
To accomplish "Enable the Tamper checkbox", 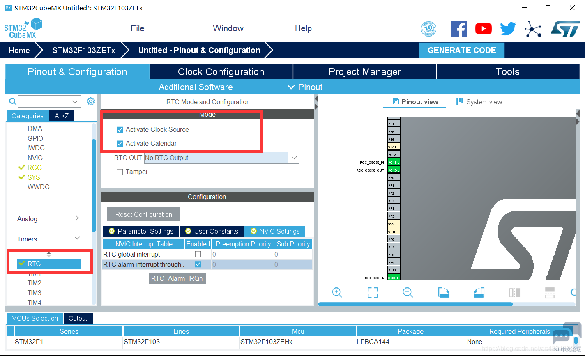I will pyautogui.click(x=120, y=172).
